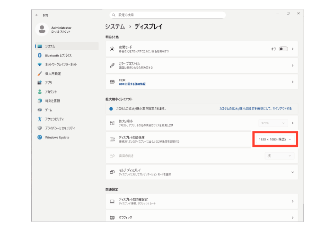Click the back arrow icon in title bar

click(x=37, y=15)
